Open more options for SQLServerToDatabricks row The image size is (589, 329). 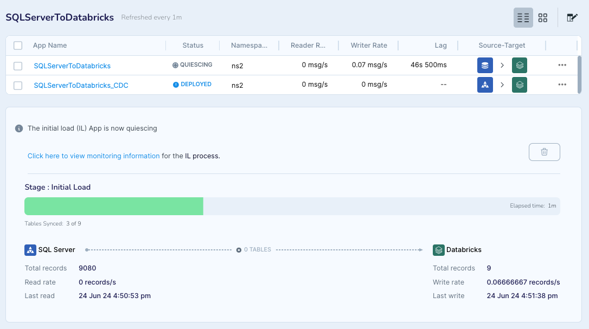pos(562,66)
